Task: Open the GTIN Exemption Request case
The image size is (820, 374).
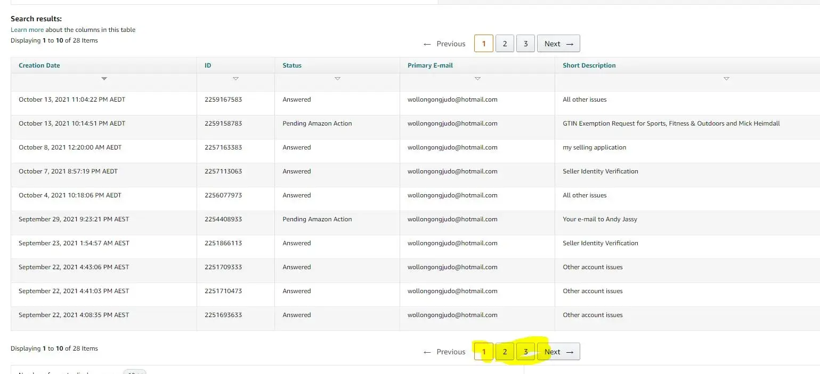Action: 671,123
